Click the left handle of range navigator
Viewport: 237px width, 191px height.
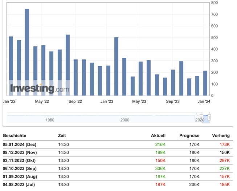point(201,118)
